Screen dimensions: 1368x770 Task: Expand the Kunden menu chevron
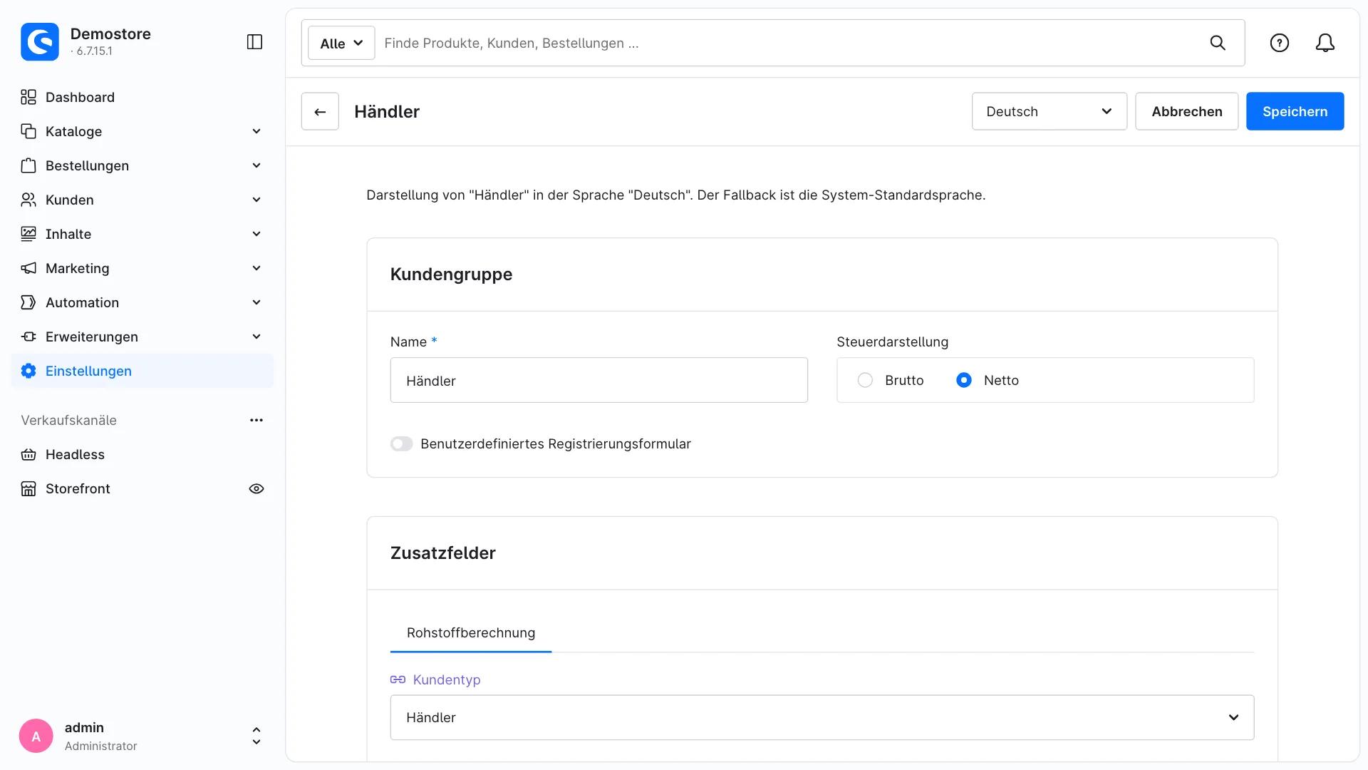[256, 200]
